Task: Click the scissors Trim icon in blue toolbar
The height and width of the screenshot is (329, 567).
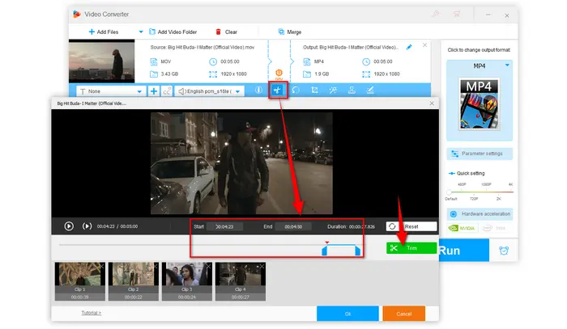Action: [277, 91]
